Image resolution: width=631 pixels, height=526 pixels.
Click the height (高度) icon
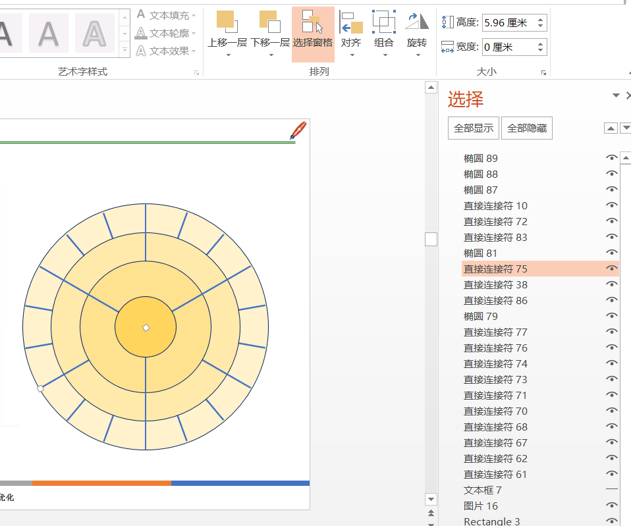coord(447,22)
